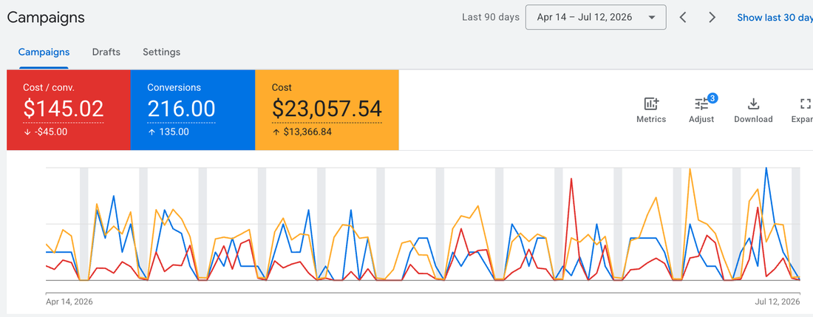
Task: Go to the previous date range
Action: click(683, 17)
